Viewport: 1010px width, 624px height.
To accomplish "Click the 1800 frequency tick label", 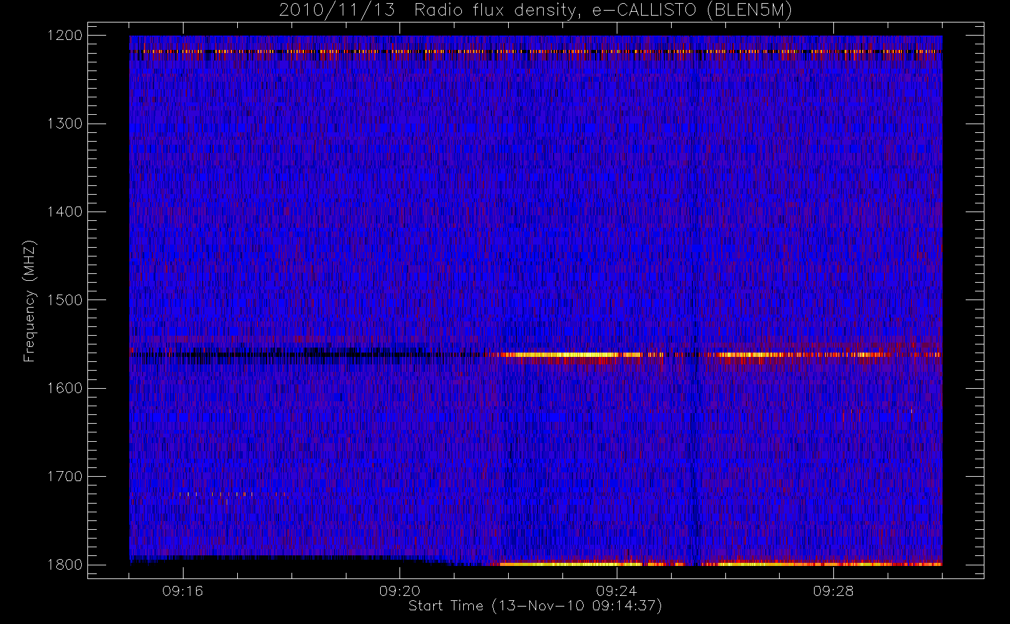I will click(x=64, y=565).
